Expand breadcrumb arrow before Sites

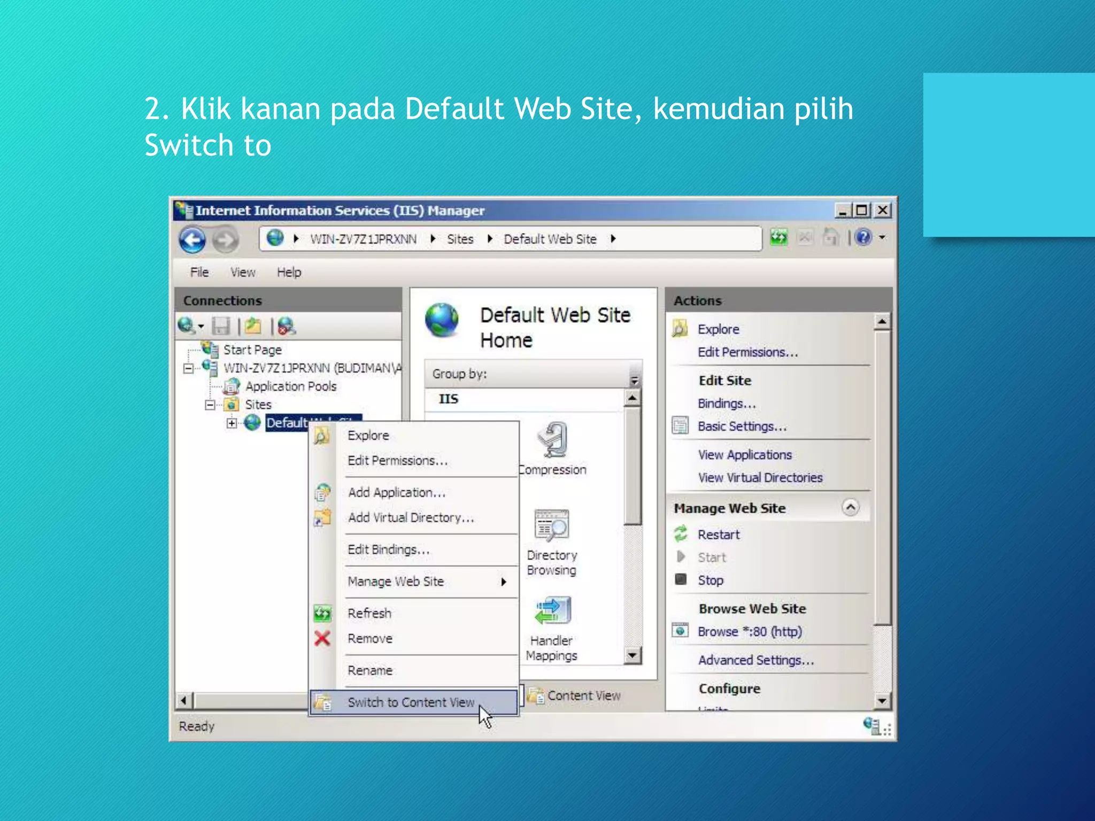433,239
